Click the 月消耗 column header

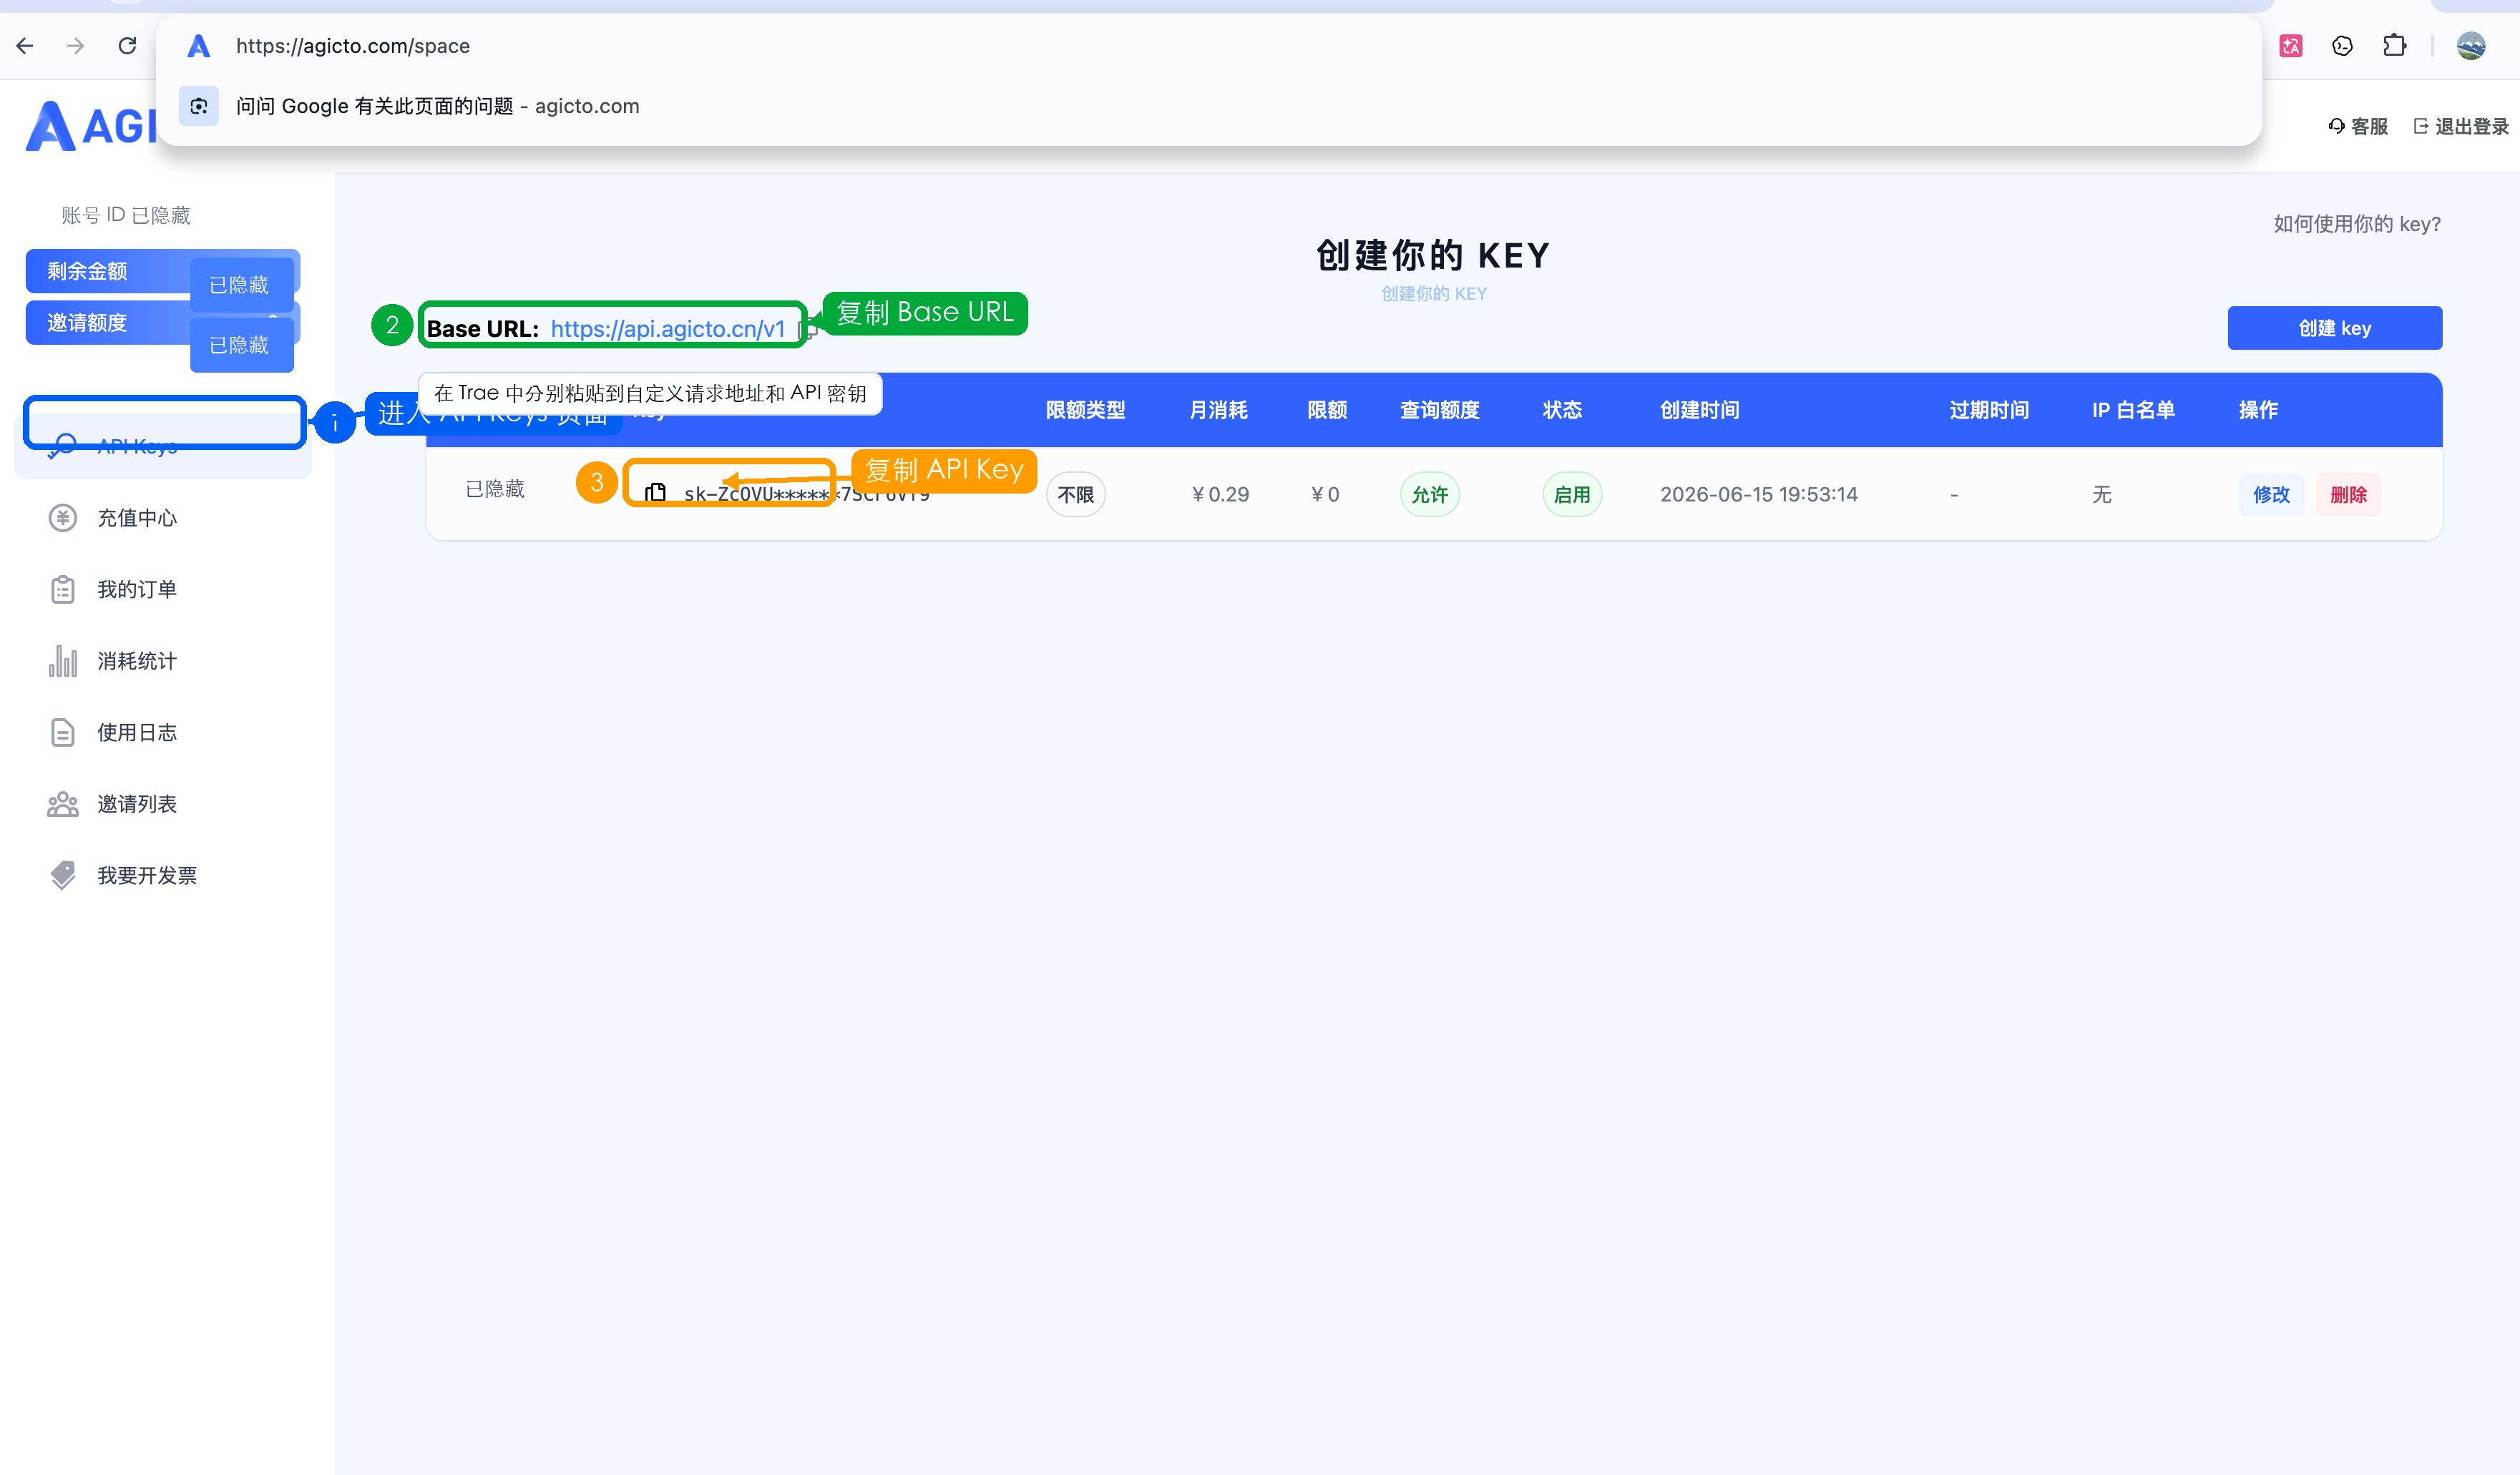[x=1218, y=410]
